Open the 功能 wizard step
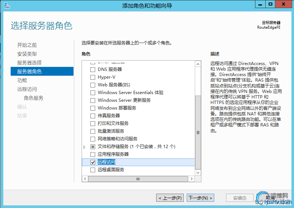This screenshot has height=208, width=294. [x=22, y=80]
